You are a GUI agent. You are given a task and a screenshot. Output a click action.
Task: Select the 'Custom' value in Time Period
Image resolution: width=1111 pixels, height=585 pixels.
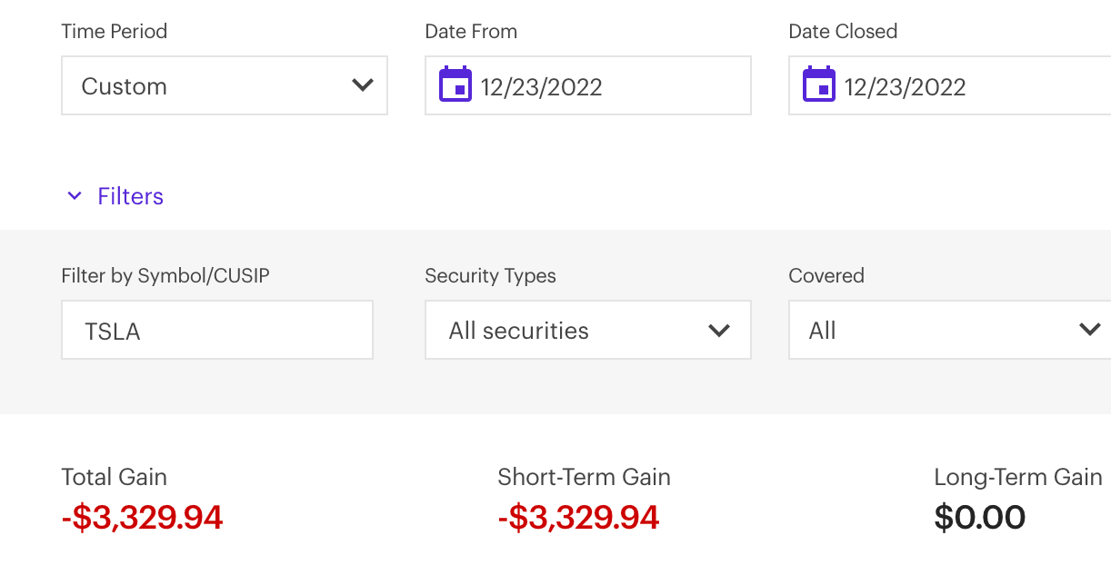point(125,86)
